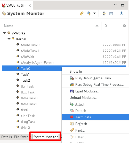Collapse the Kernel tree node
The image size is (129, 143).
point(9,39)
